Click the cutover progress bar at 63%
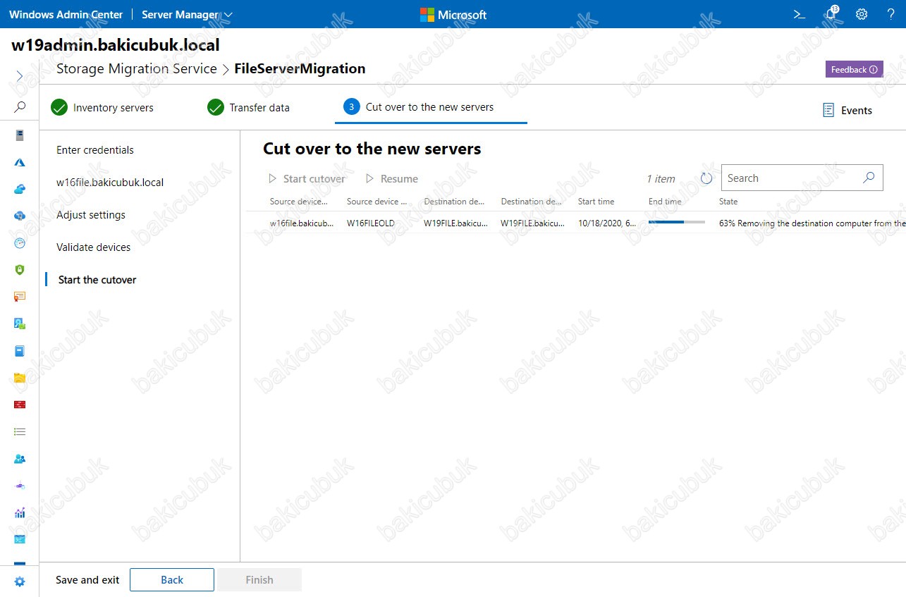This screenshot has width=906, height=597. [676, 222]
